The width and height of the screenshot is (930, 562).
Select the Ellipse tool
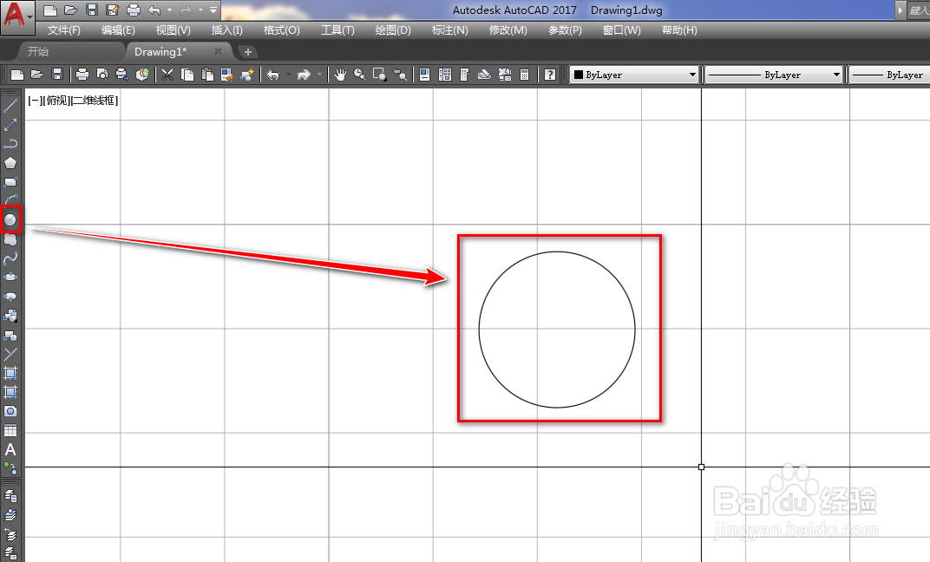pos(10,278)
